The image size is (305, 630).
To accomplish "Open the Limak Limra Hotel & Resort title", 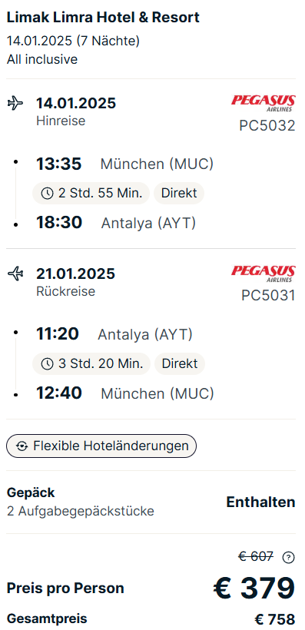I will click(103, 18).
